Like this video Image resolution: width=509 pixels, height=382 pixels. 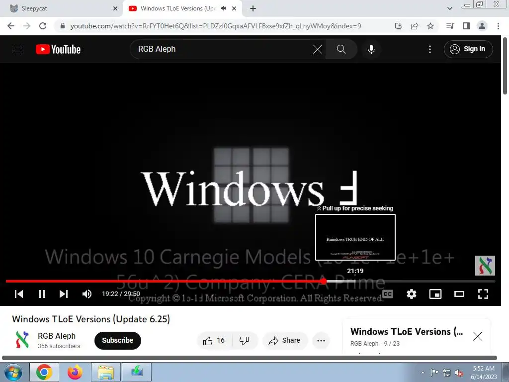coord(214,340)
